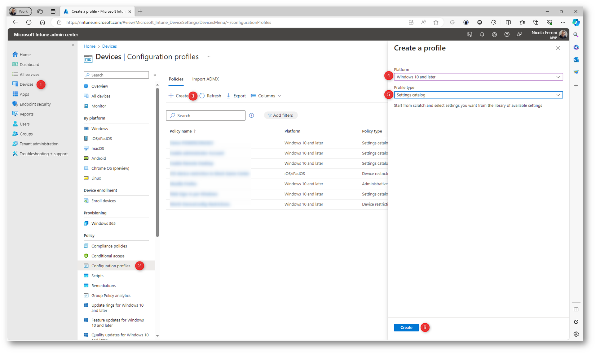Open Scripts menu item
The height and width of the screenshot is (354, 596).
coord(94,275)
